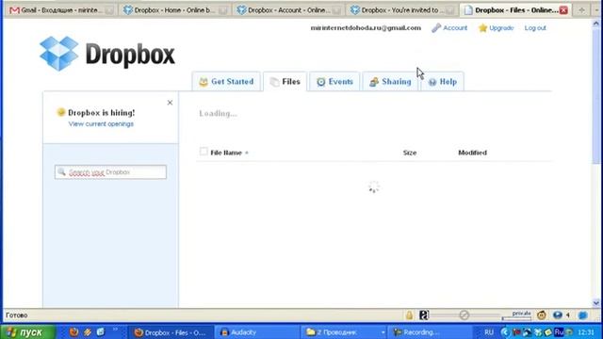This screenshot has height=339, width=603.
Task: Switch to the Get Started tab
Action: pyautogui.click(x=226, y=82)
